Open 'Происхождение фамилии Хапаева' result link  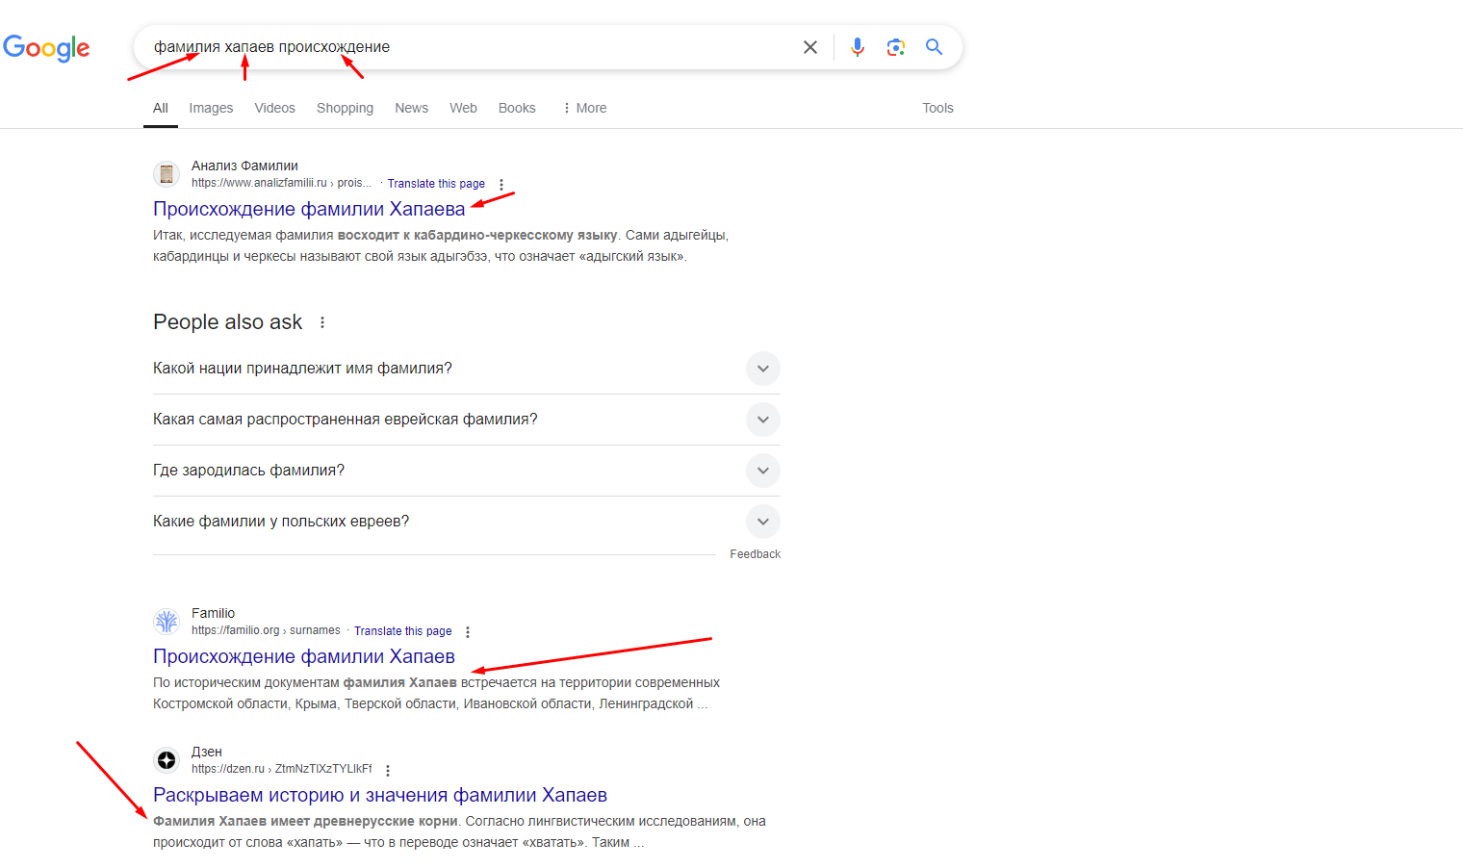[x=308, y=209]
